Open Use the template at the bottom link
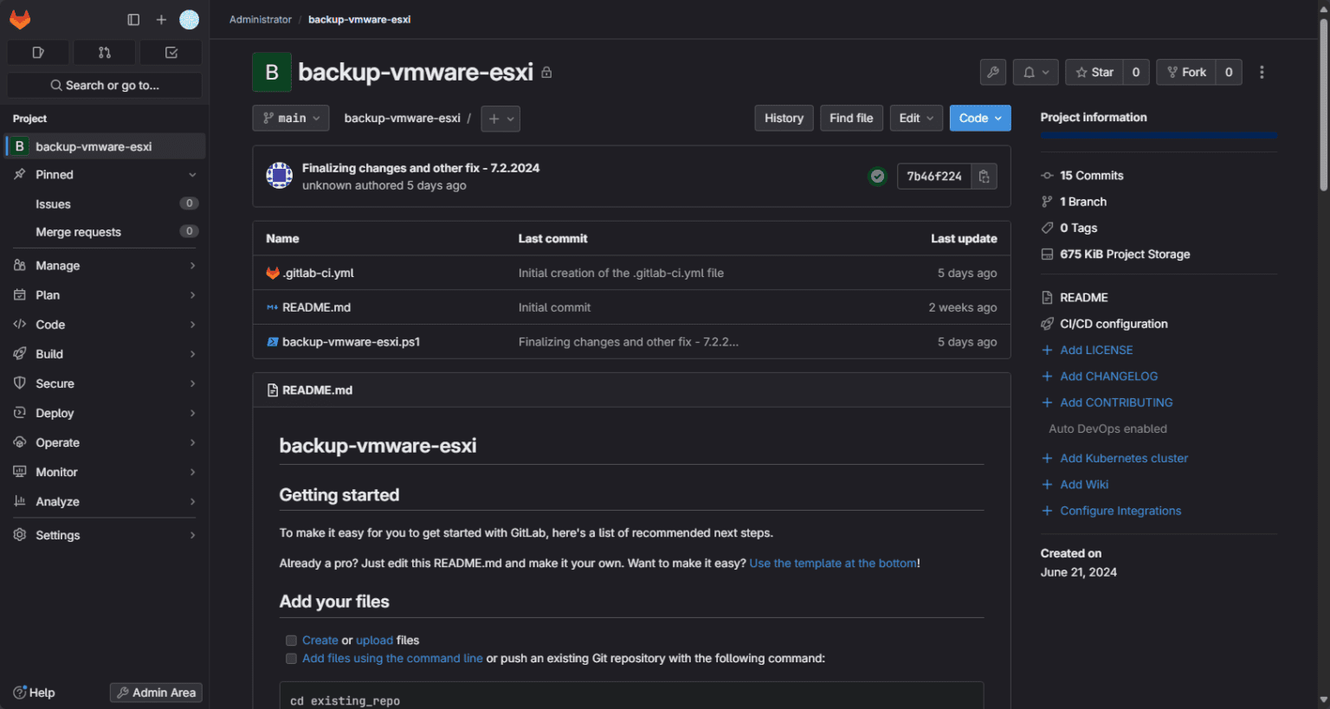This screenshot has height=709, width=1330. pos(832,563)
